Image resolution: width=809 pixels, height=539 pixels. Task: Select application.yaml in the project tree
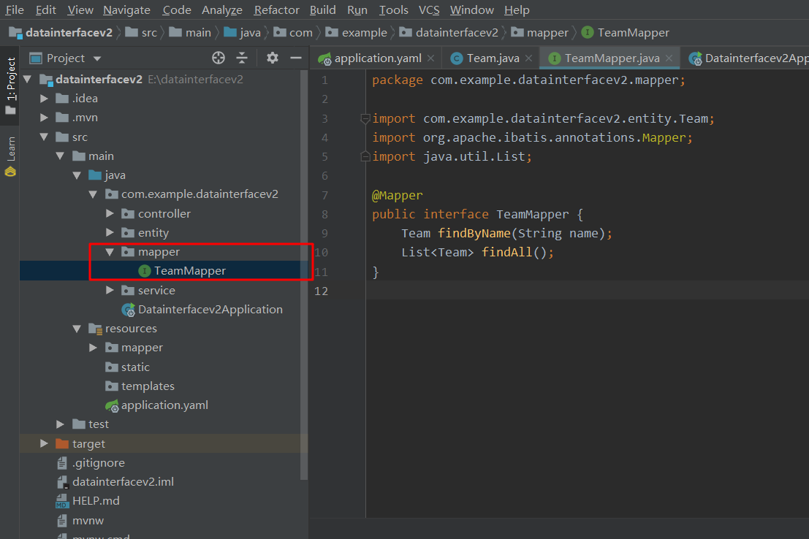(164, 405)
